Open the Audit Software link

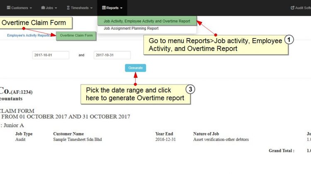point(301,8)
